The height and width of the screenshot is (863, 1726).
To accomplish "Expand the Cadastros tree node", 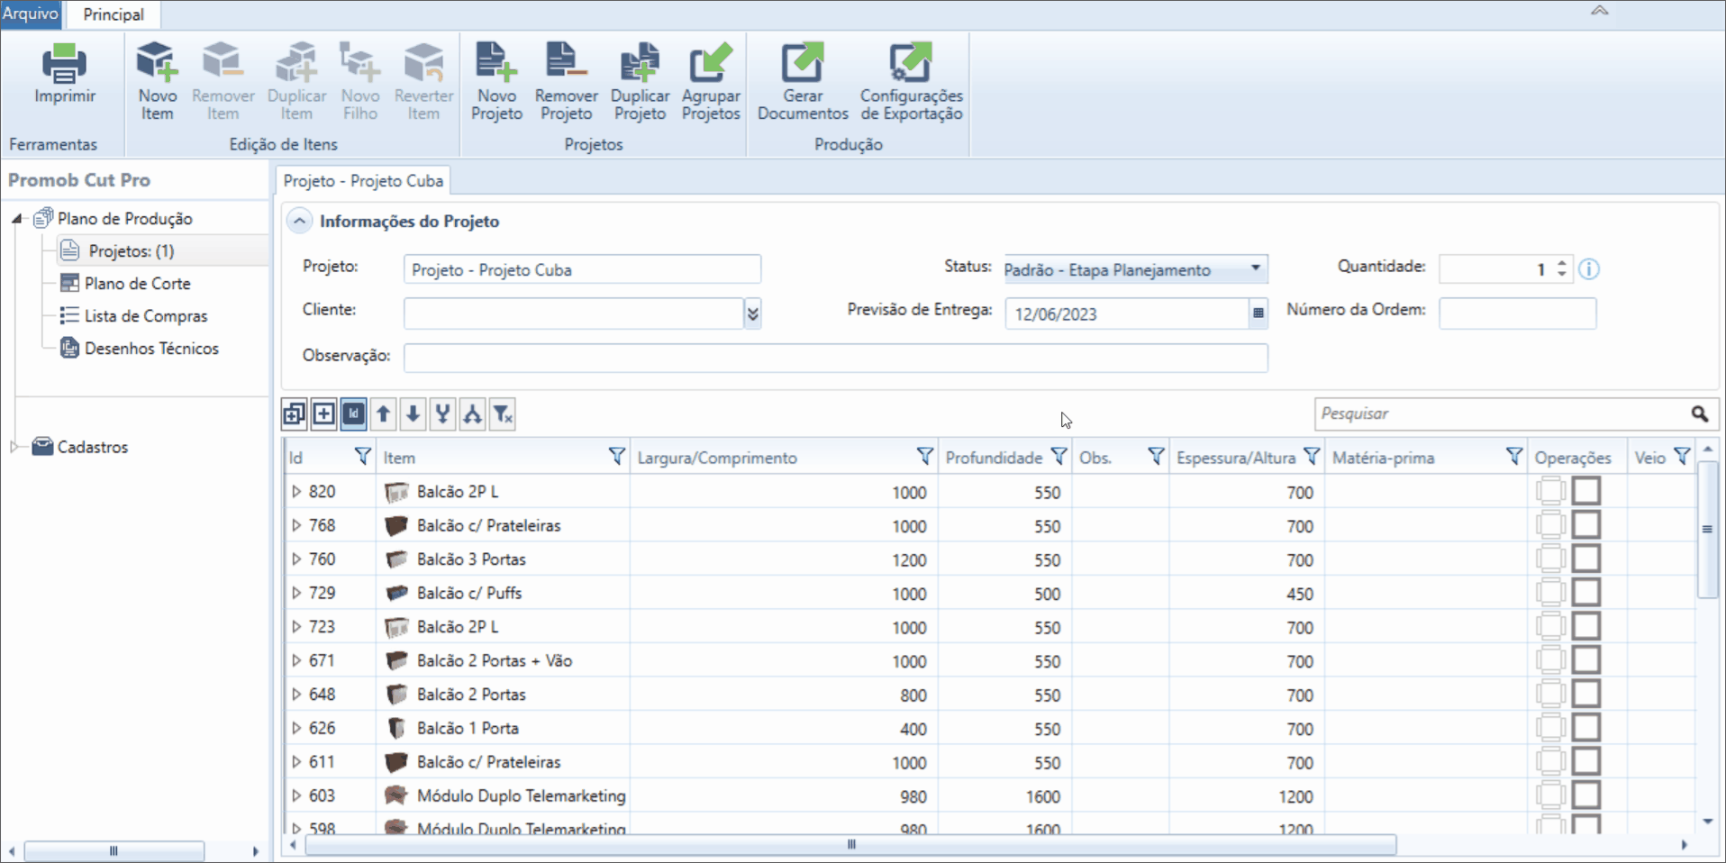I will click(14, 447).
